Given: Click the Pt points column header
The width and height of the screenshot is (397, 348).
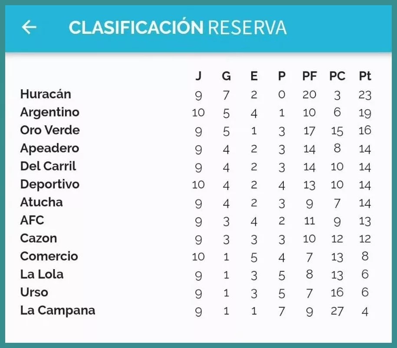Looking at the screenshot, I should 365,76.
